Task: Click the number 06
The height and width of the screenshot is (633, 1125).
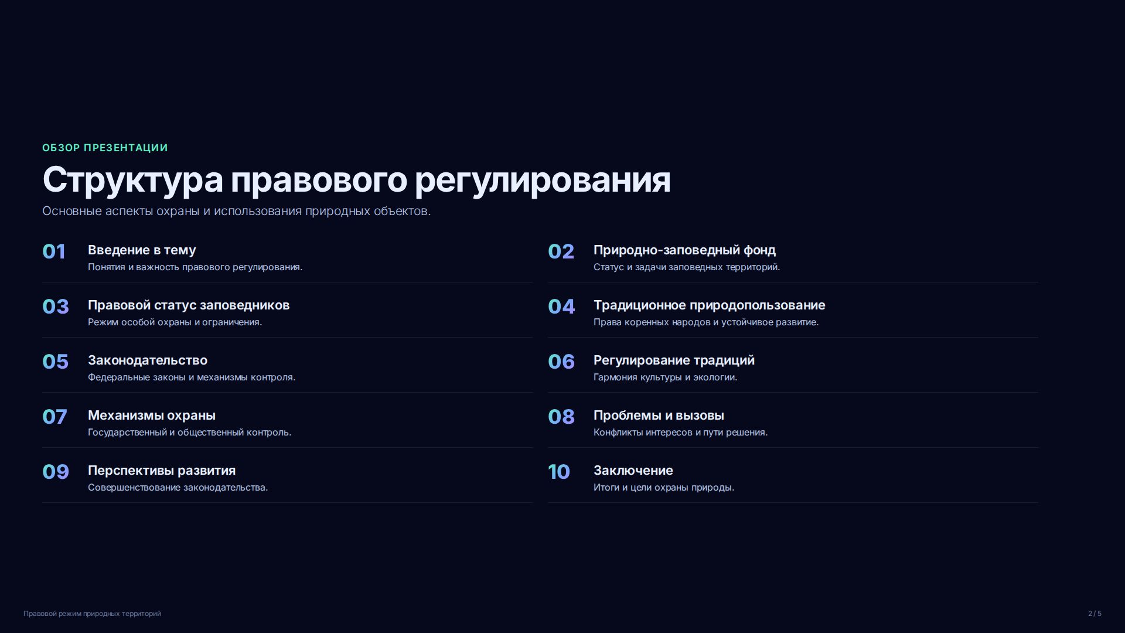Action: [561, 362]
